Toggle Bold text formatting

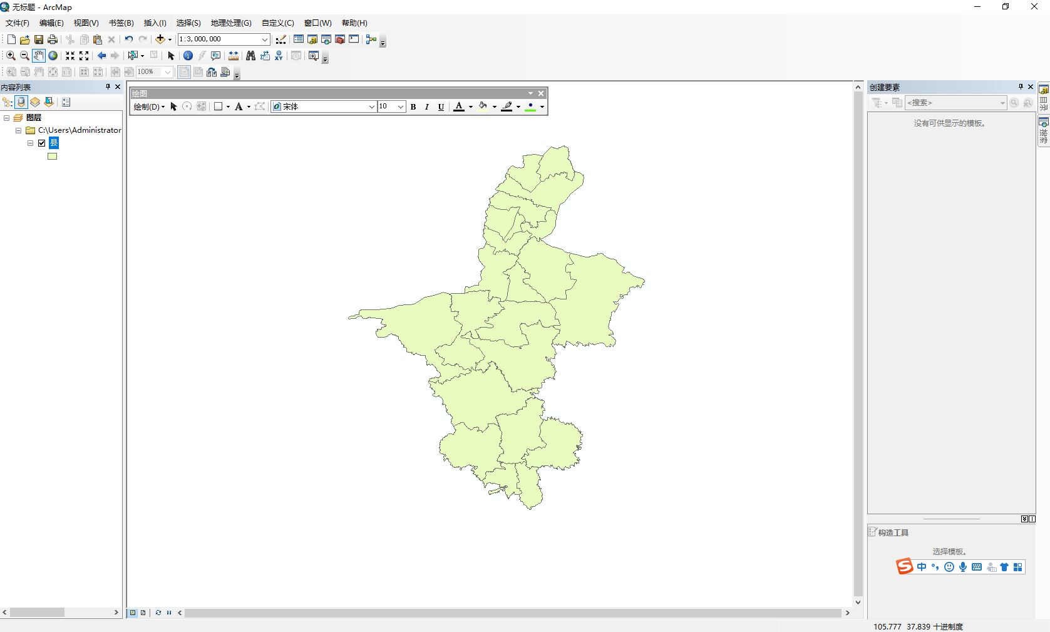[x=413, y=107]
